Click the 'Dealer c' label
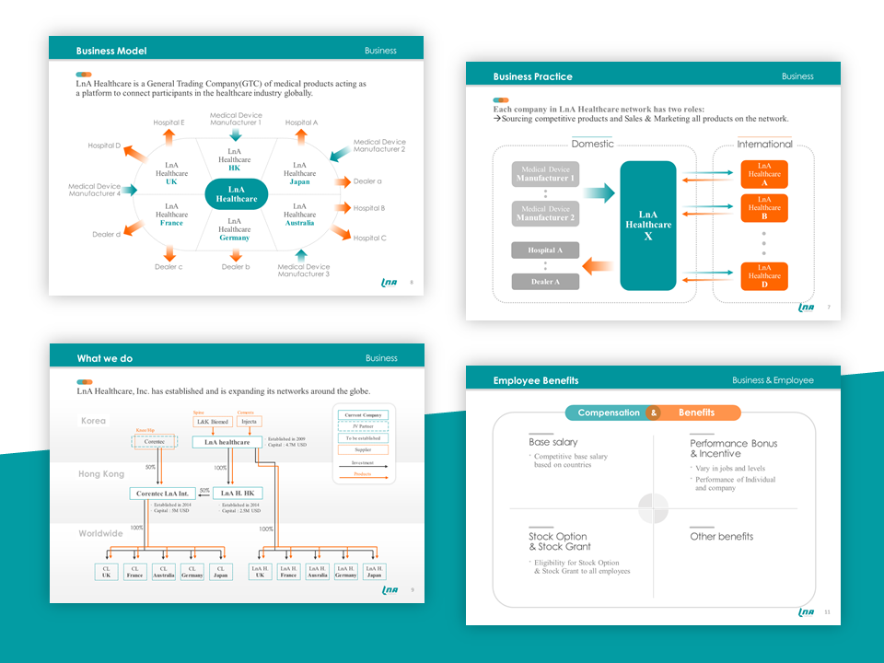This screenshot has width=884, height=663. click(169, 267)
